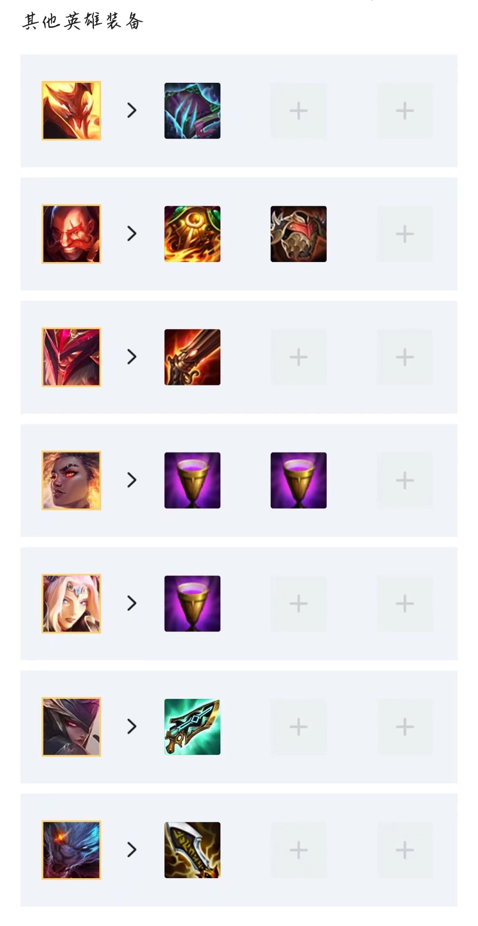The width and height of the screenshot is (478, 926).
Task: Click the flame-haired champion portrait in first row
Action: coord(71,111)
